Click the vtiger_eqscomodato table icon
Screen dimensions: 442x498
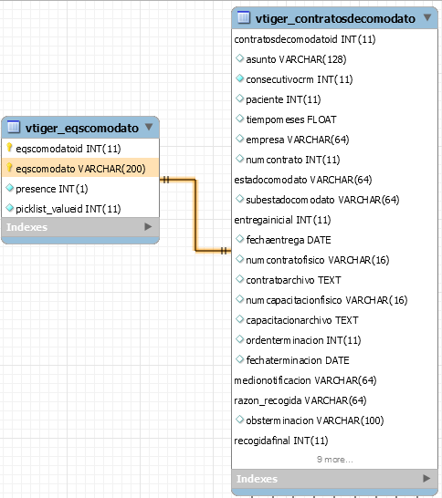14,127
